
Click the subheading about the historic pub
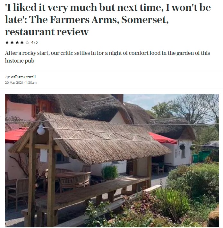107,57
